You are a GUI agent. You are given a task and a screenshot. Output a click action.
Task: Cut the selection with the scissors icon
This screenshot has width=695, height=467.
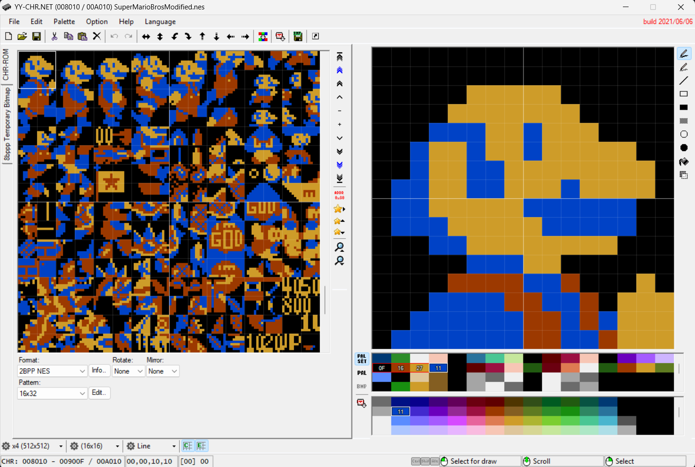click(x=54, y=36)
